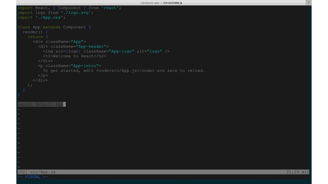Click the line "import './App.css';"
Screen dimensions: 328x184
pyautogui.click(x=42, y=17)
